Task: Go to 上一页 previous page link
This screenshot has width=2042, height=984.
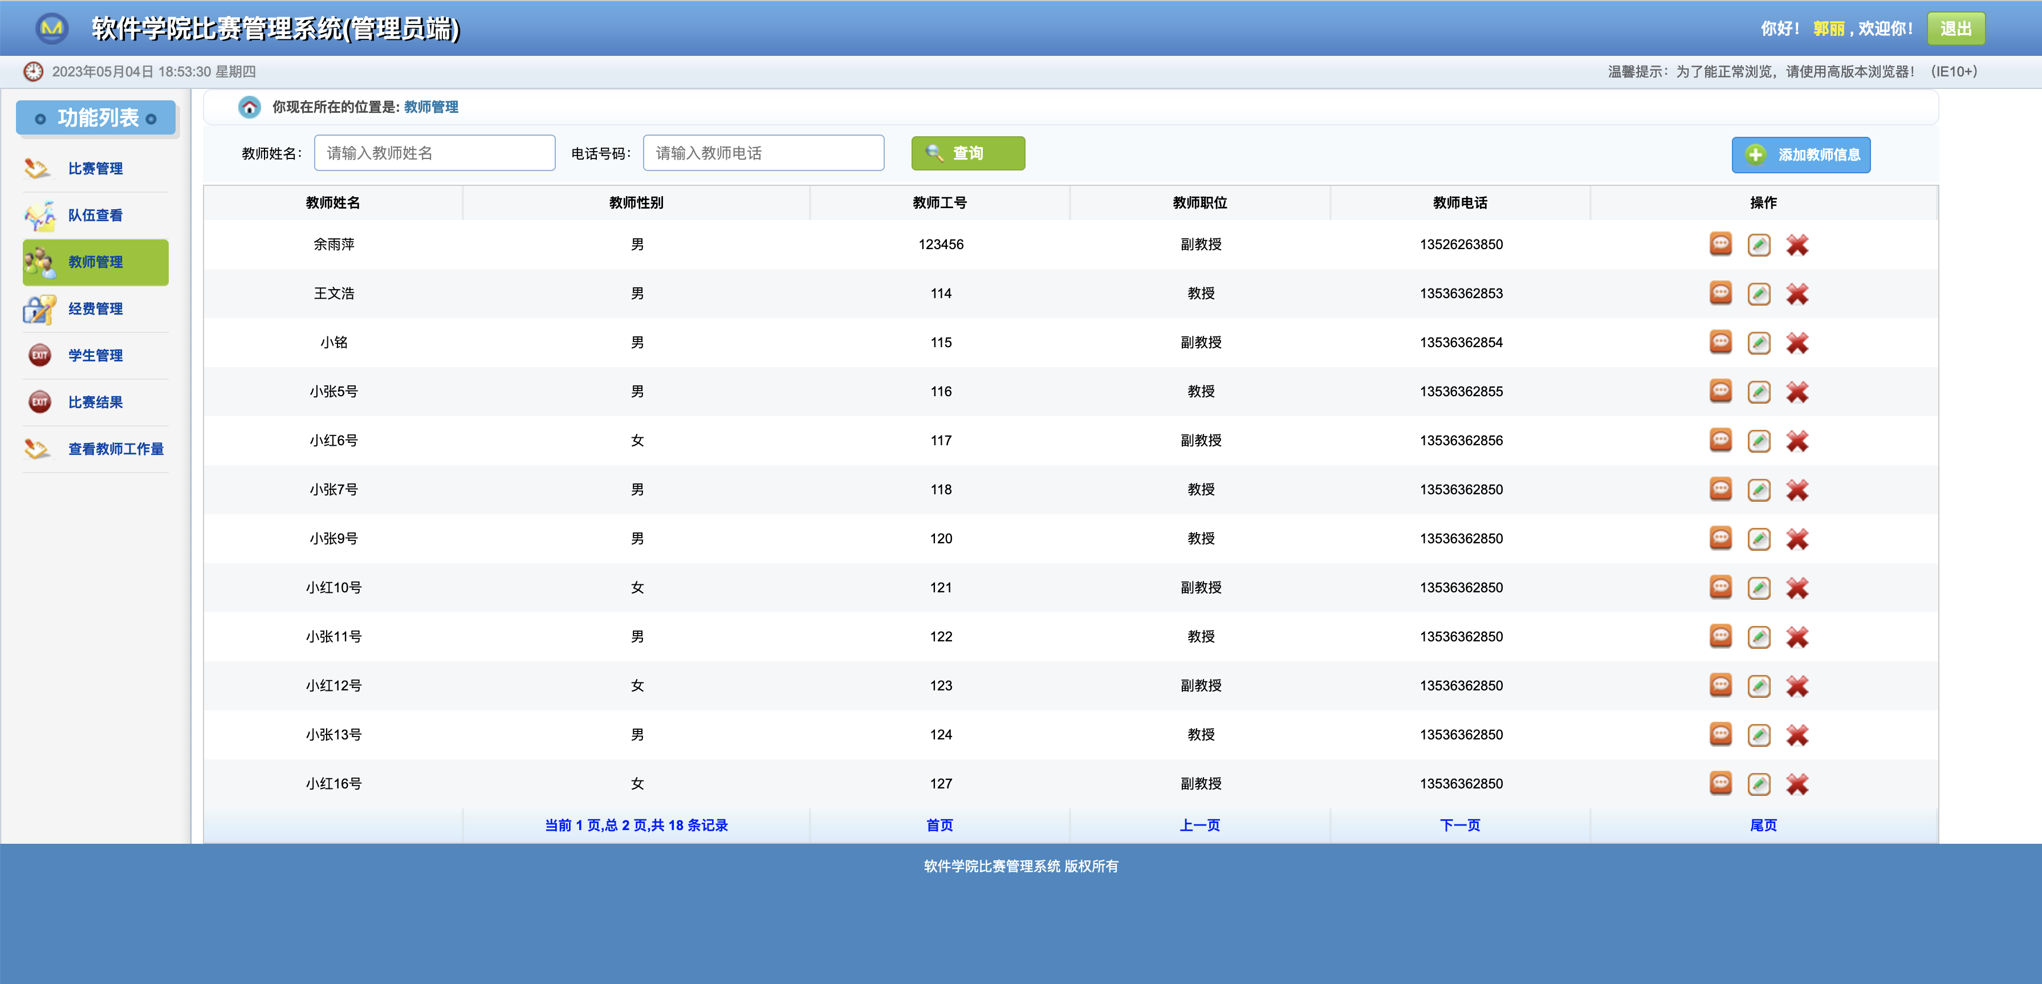Action: (1199, 826)
